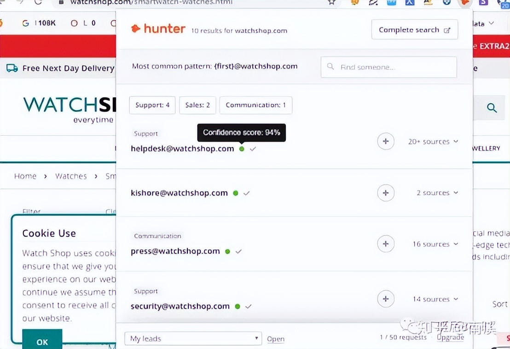
Task: Click green confidence dot next to press@watchshop.com
Action: point(228,251)
